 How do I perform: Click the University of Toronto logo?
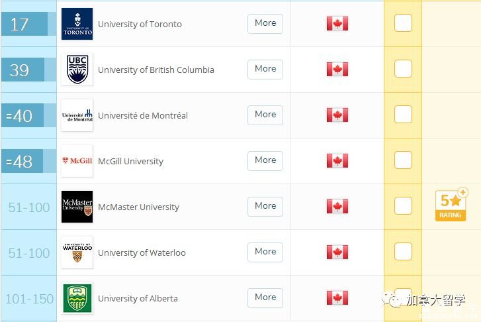[x=77, y=24]
